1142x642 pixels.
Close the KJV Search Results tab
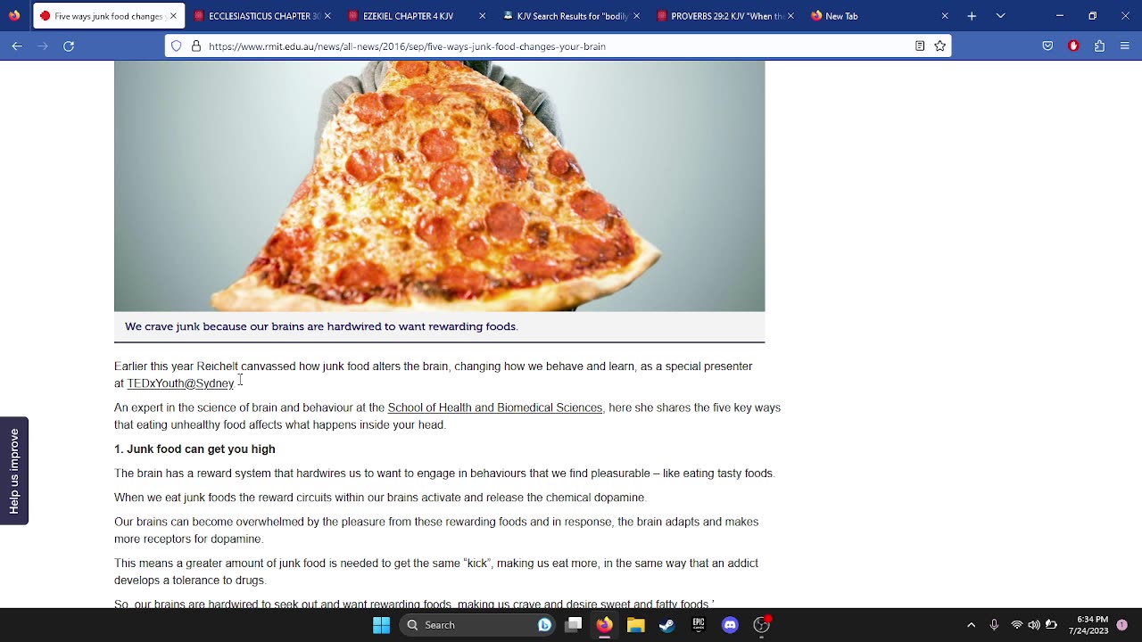(x=636, y=16)
